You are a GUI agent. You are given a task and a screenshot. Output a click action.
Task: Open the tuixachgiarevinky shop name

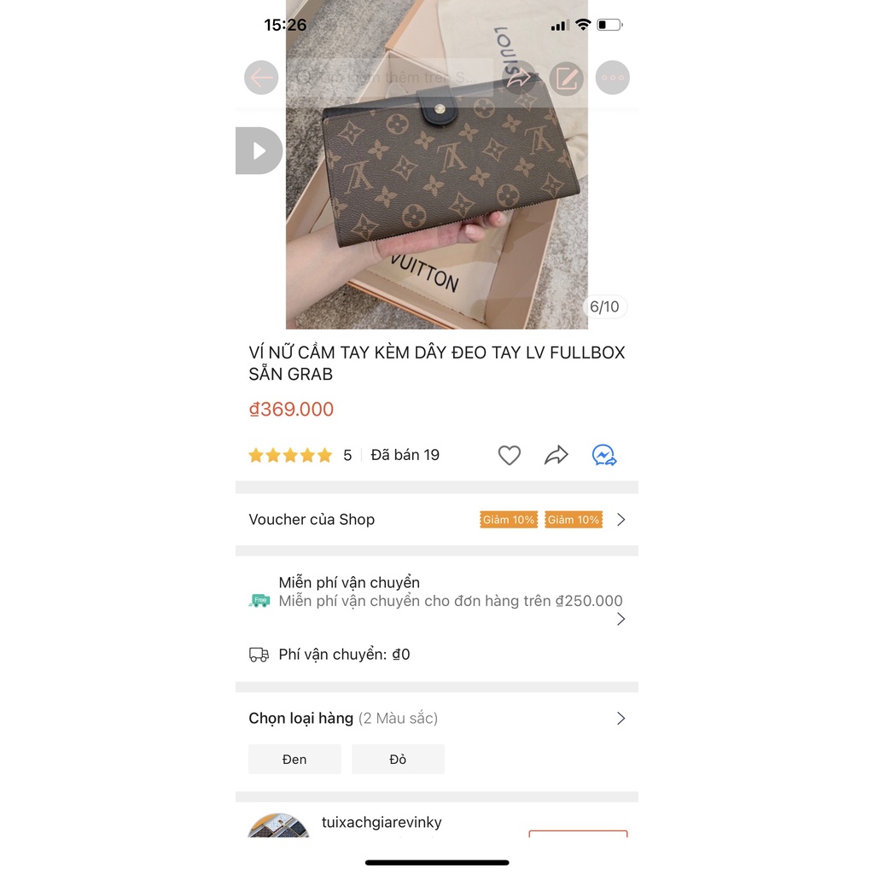click(x=382, y=822)
